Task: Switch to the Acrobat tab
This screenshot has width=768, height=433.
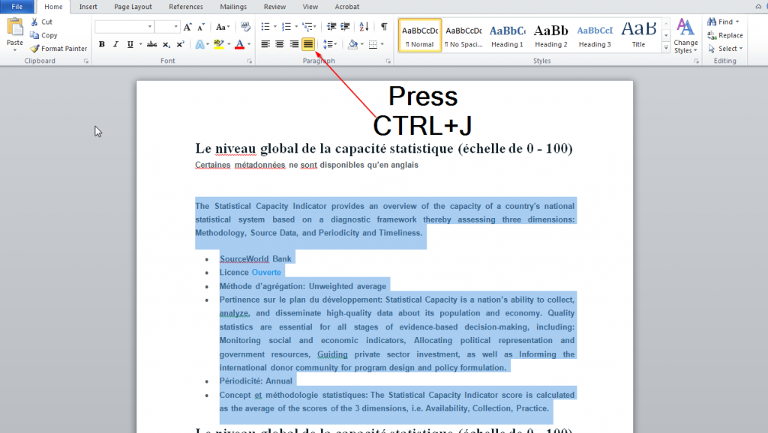Action: (346, 7)
